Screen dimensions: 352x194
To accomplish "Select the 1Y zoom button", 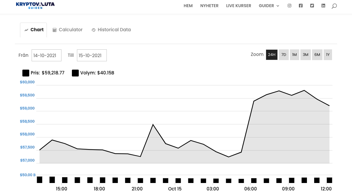I will [328, 54].
